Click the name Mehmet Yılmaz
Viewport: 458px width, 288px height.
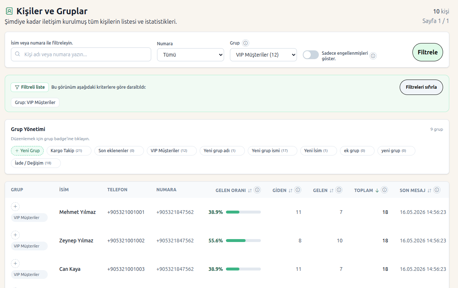pos(78,212)
